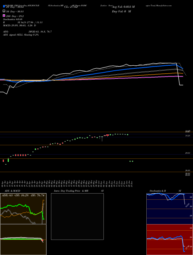Click the 'ADX & MACD' panel title

coord(12,191)
